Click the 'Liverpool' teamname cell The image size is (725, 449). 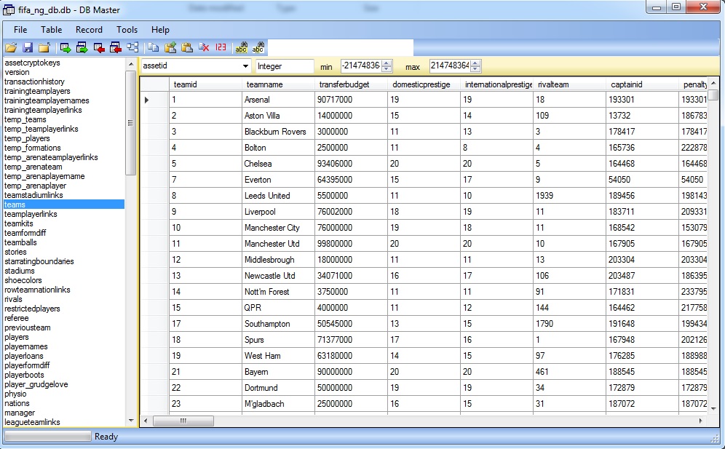(278, 212)
